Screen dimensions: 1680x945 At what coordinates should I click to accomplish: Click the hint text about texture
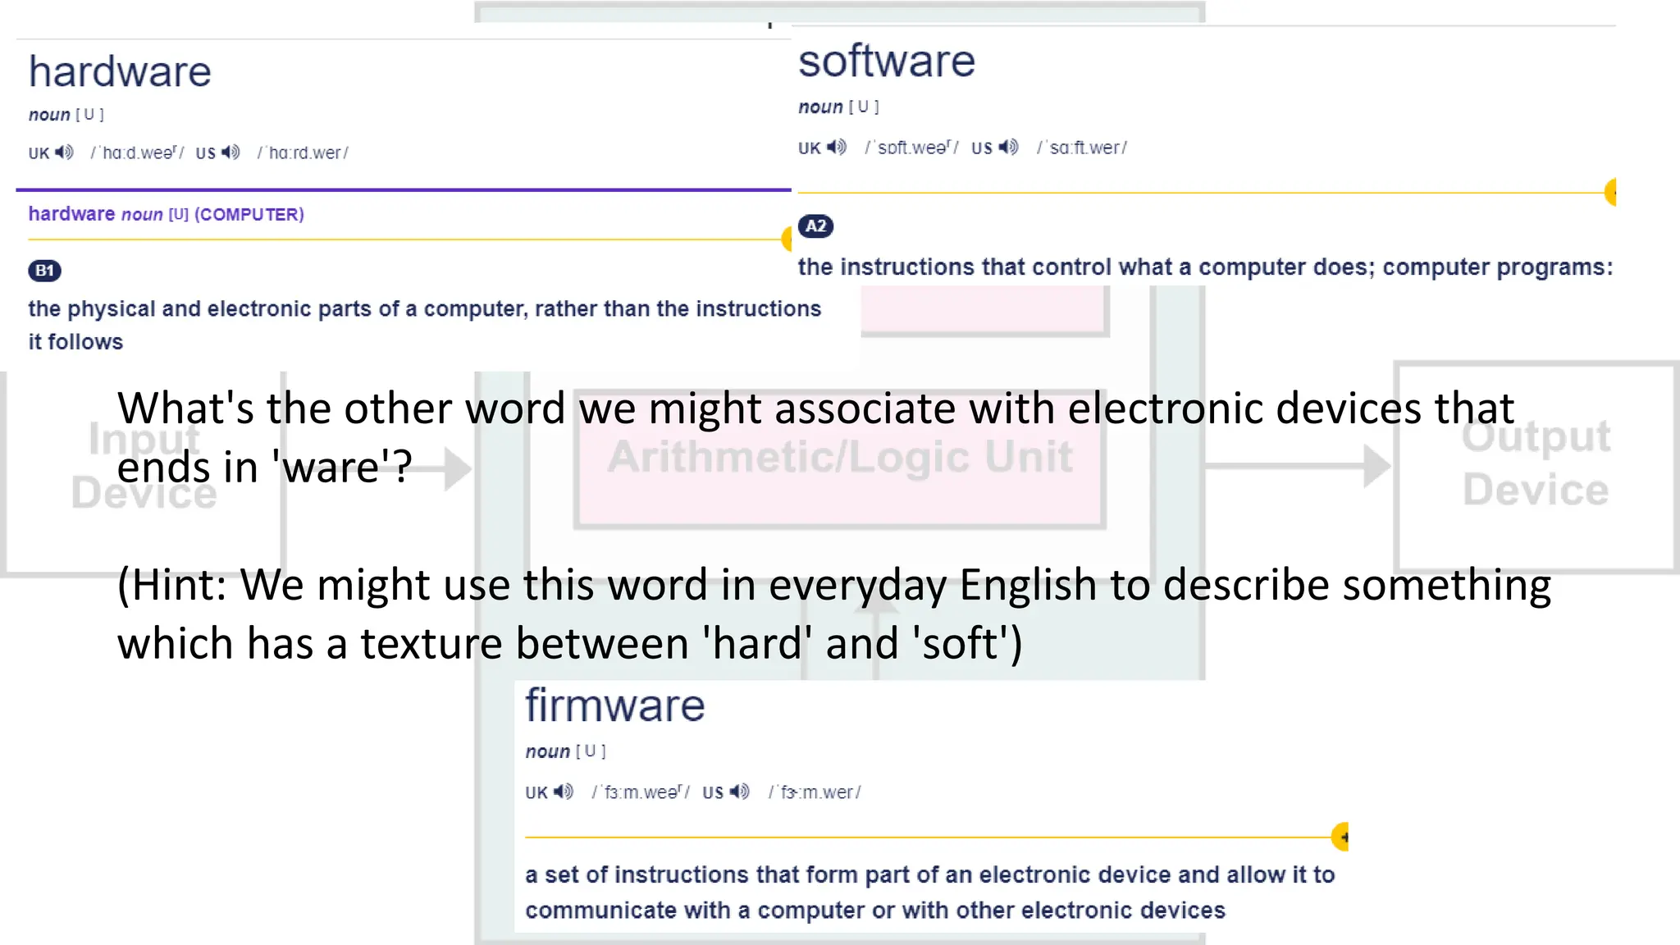pos(834,614)
